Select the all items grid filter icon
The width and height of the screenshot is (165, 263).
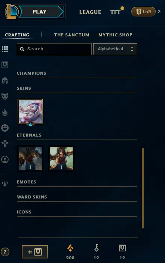pos(5,49)
